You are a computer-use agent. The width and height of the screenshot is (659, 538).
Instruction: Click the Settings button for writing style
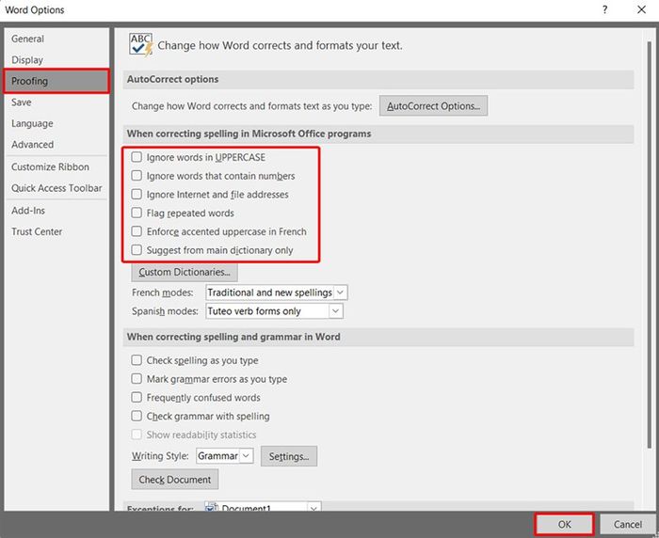[289, 456]
